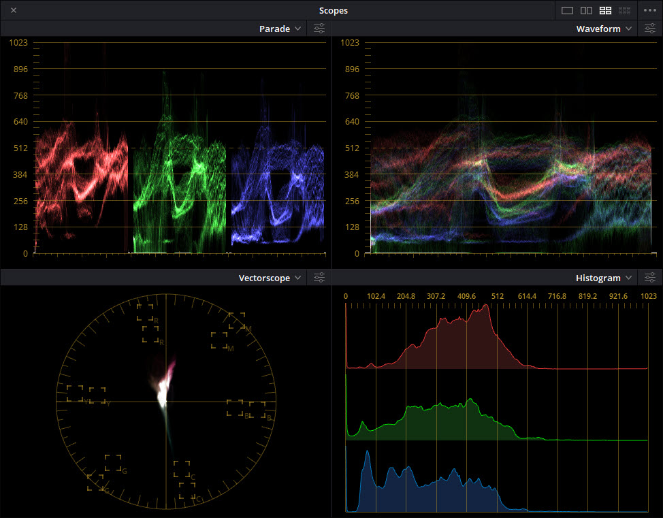Image resolution: width=663 pixels, height=518 pixels.
Task: Open Histogram scope settings
Action: 650,278
